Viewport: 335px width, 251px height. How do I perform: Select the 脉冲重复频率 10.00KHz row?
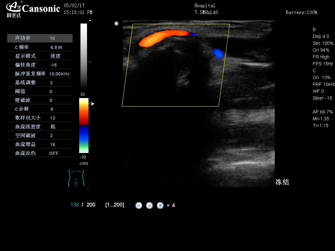40,74
